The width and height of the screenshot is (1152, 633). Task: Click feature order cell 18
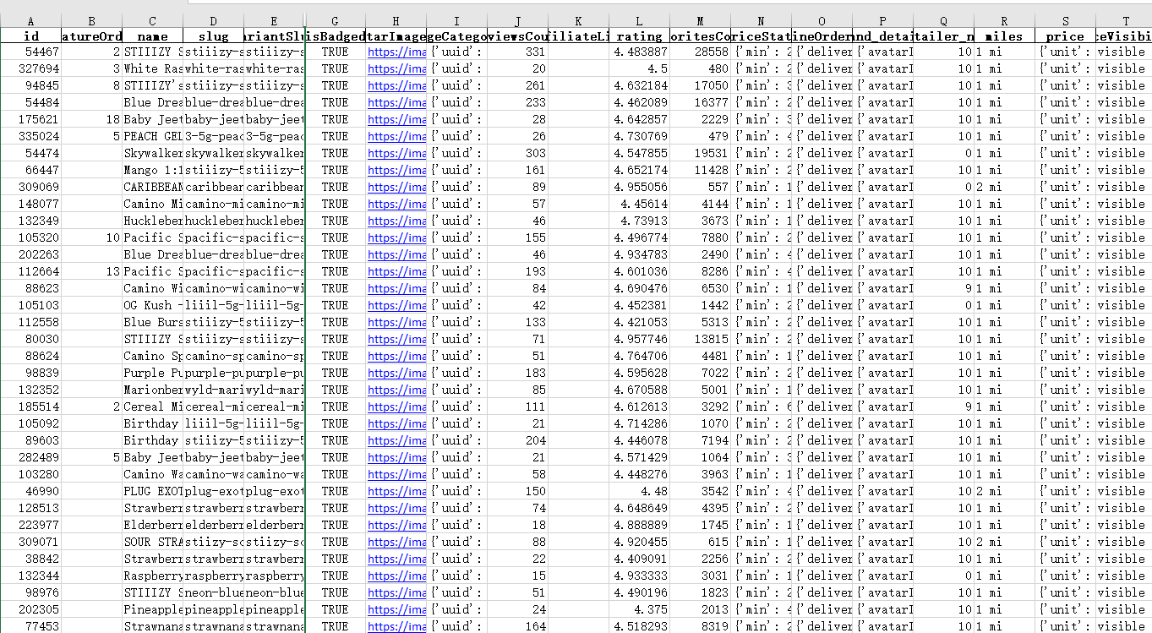coord(92,119)
